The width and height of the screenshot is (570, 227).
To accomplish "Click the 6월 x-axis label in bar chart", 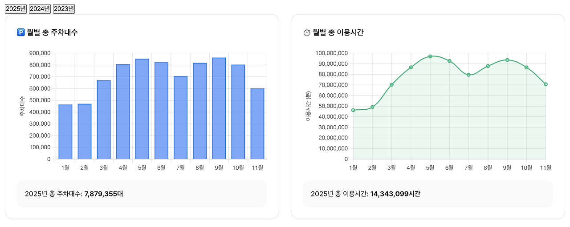I will point(161,167).
